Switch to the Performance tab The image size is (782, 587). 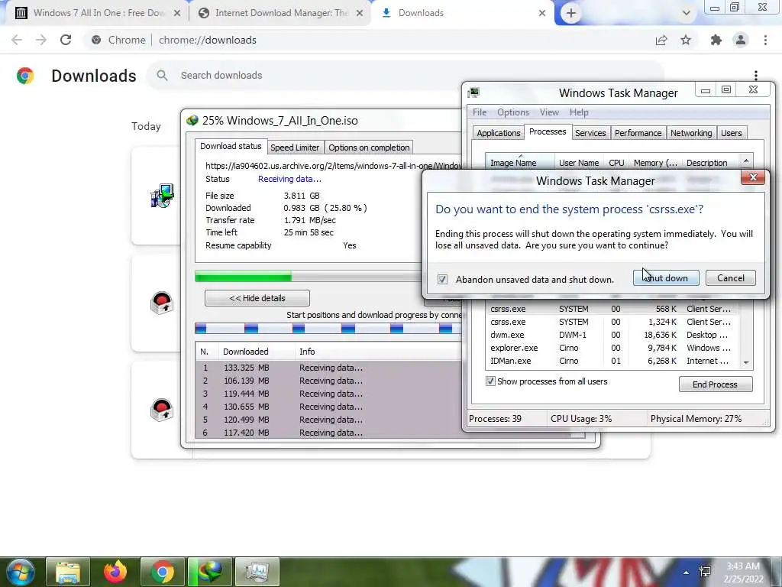coord(638,133)
